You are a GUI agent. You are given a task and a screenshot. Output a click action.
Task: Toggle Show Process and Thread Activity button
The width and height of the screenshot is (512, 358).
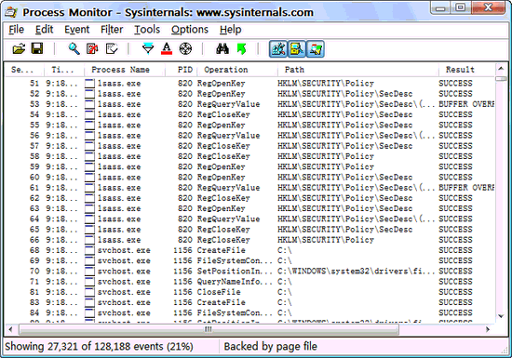click(x=316, y=49)
